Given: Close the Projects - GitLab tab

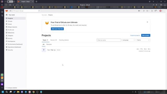Looking at the screenshot, I should click(33, 2).
